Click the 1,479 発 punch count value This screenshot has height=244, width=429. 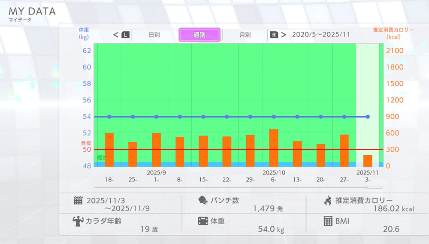tap(268, 209)
